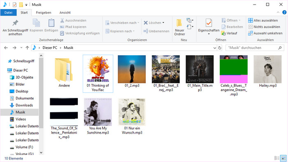Select the Hailey.mp3 file
This screenshot has height=162, width=288.
(267, 71)
